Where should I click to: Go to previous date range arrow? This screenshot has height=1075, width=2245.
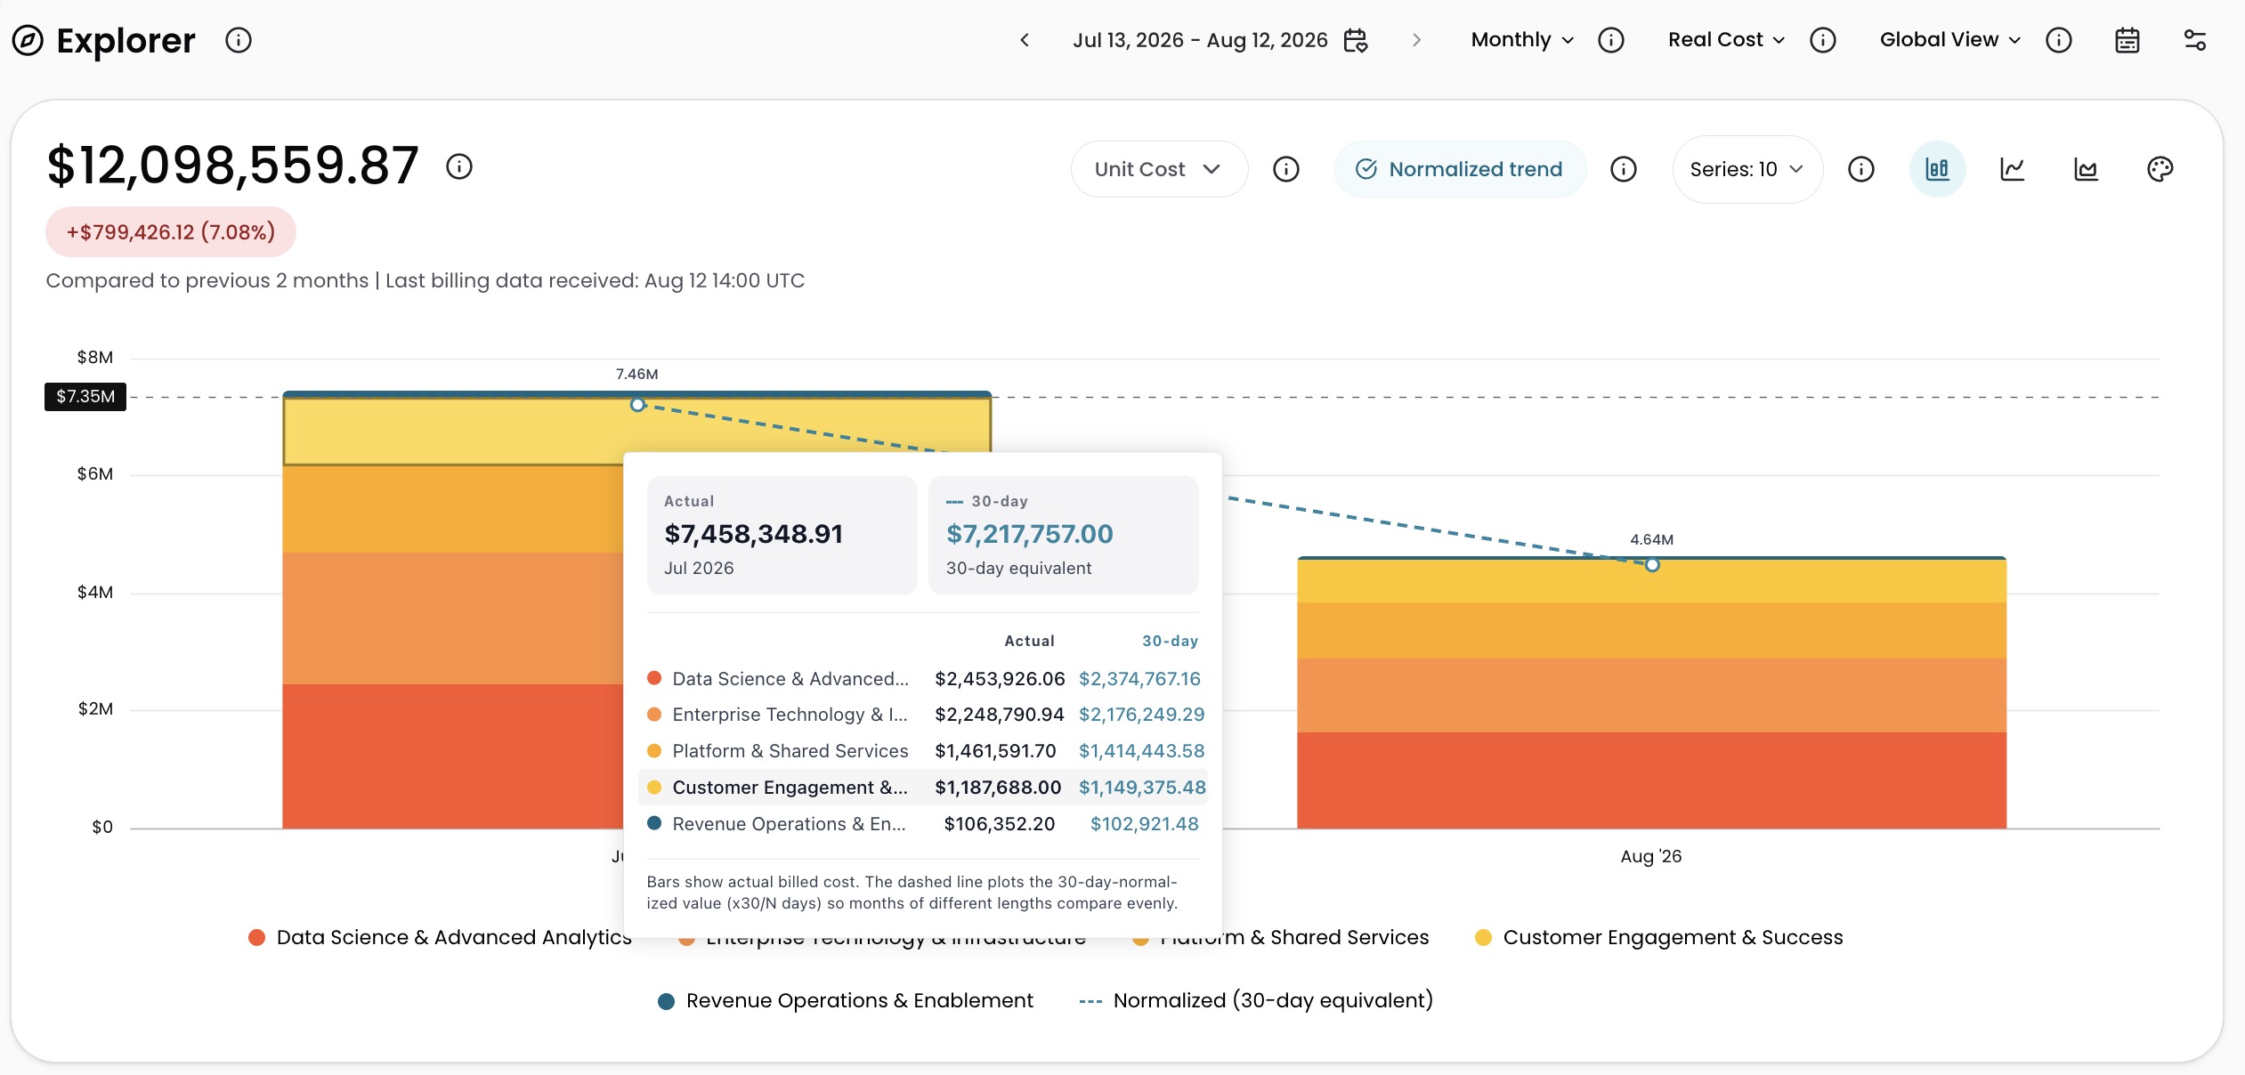pos(1025,40)
